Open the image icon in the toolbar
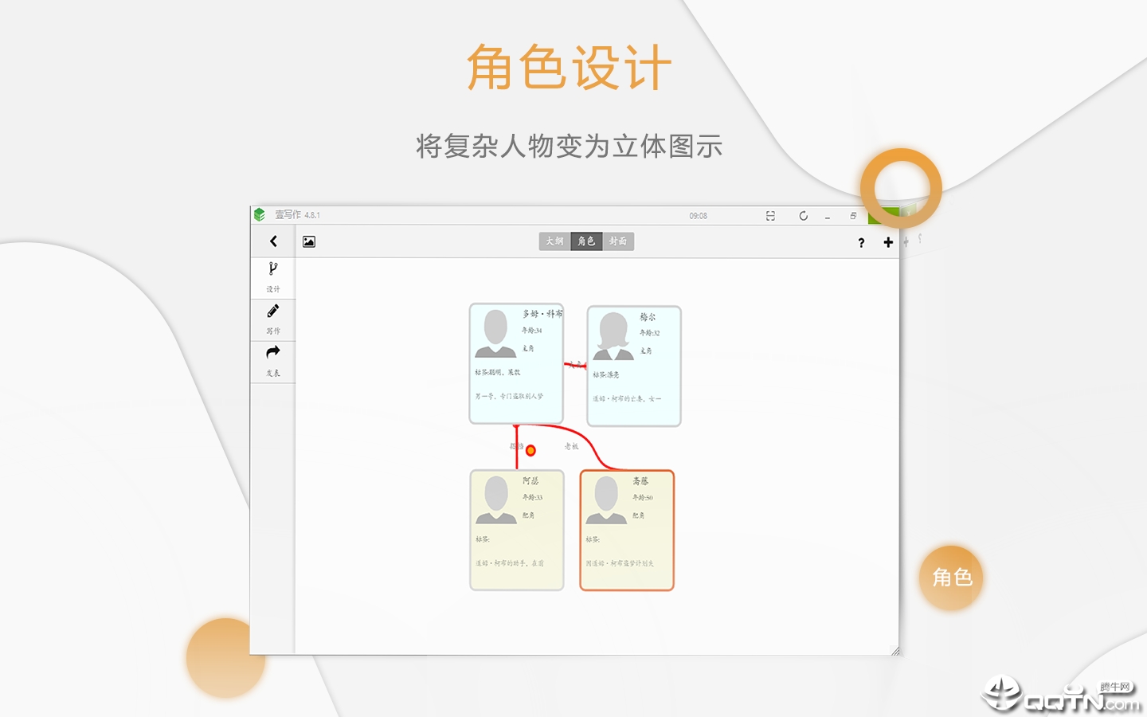 (x=309, y=241)
